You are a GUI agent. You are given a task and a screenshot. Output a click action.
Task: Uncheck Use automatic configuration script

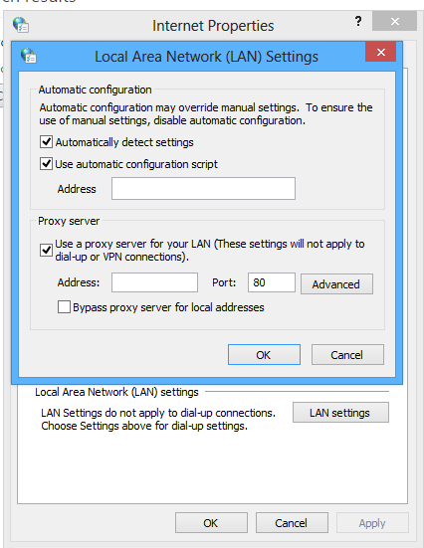[46, 163]
